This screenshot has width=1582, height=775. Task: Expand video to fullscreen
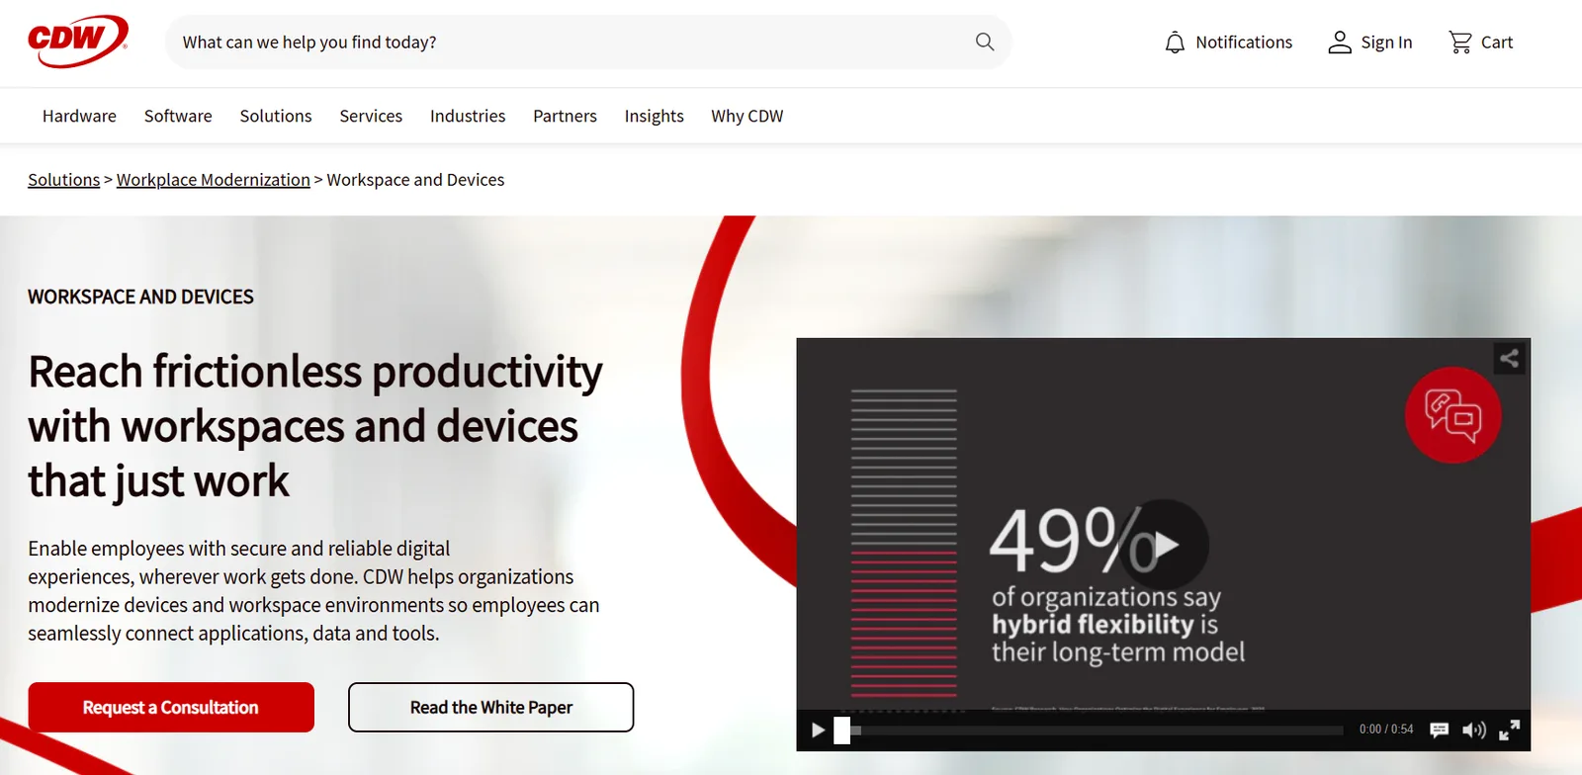[1509, 731]
